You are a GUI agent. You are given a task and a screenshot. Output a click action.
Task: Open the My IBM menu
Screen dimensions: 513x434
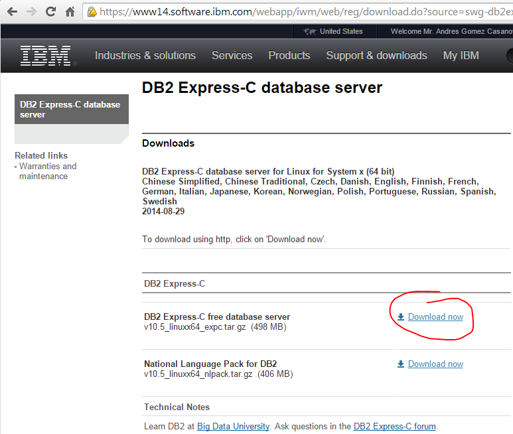coord(461,56)
